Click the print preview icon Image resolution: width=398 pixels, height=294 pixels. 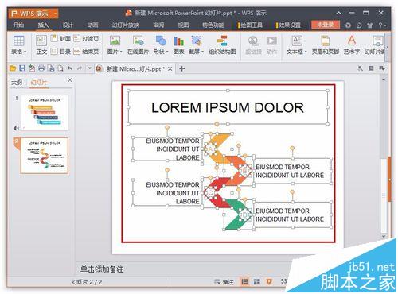(60, 68)
